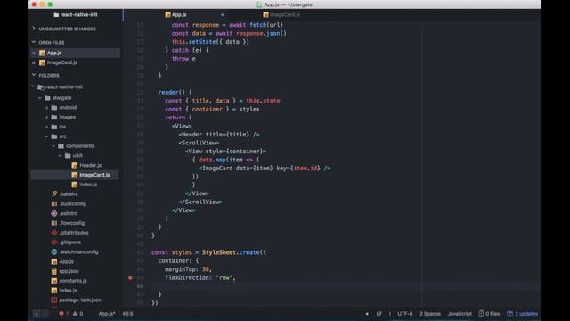The width and height of the screenshot is (570, 321).
Task: Click the ImageCard JSX element line
Action: pos(265,169)
